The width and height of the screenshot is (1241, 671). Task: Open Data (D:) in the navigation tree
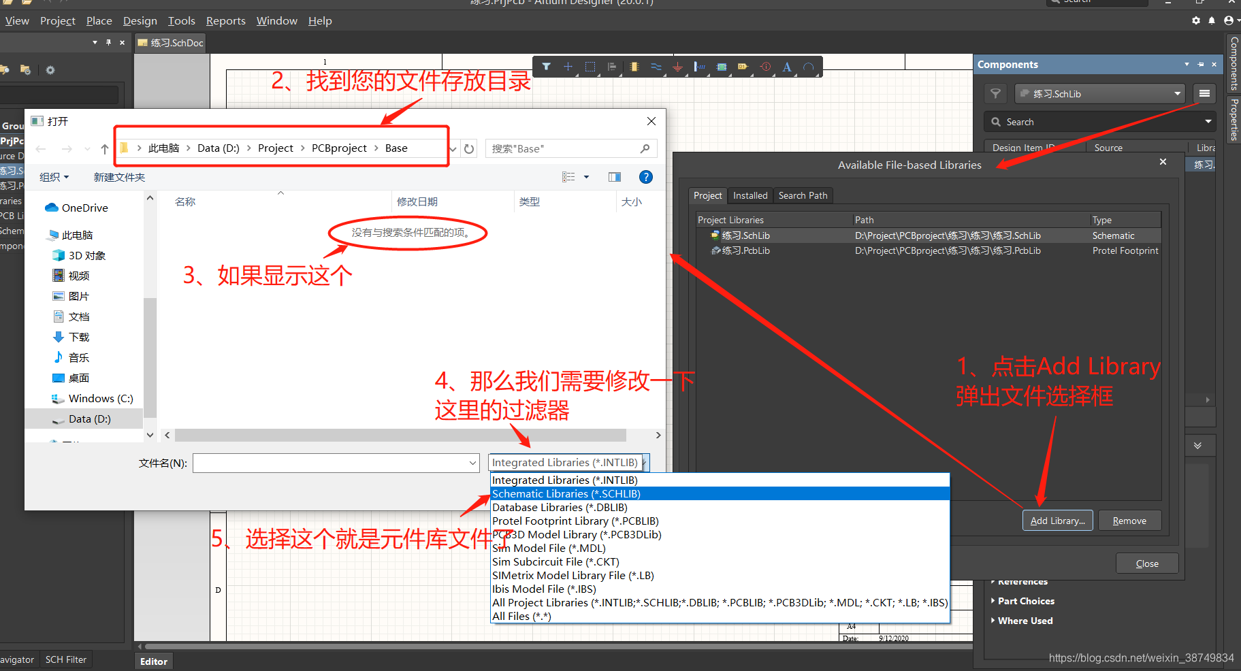click(x=89, y=419)
